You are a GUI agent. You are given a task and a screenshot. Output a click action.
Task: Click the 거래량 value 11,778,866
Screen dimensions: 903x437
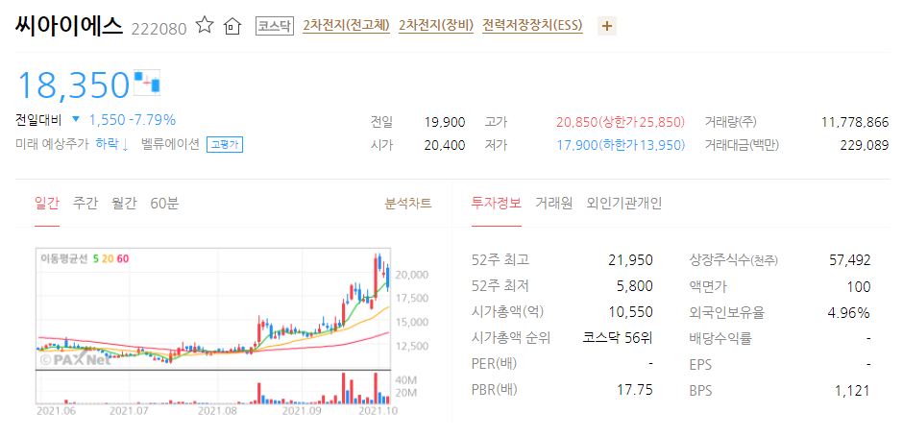pos(855,122)
